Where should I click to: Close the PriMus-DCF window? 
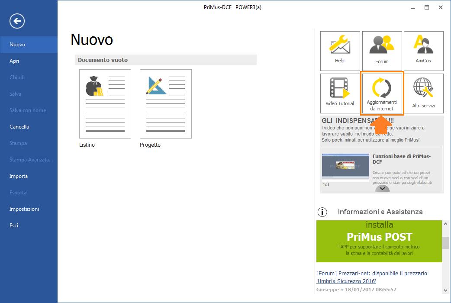click(441, 8)
